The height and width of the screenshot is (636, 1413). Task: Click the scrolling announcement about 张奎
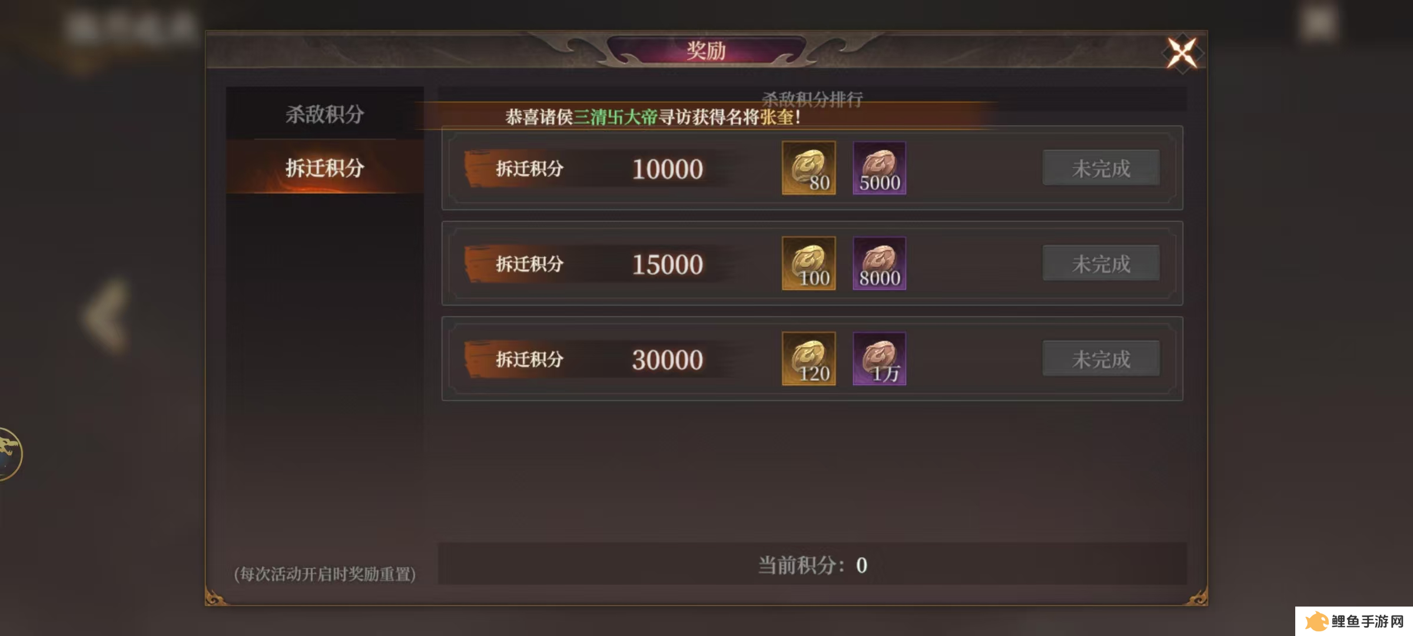[x=652, y=117]
